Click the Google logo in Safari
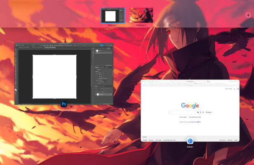The height and width of the screenshot is (165, 254). (190, 106)
